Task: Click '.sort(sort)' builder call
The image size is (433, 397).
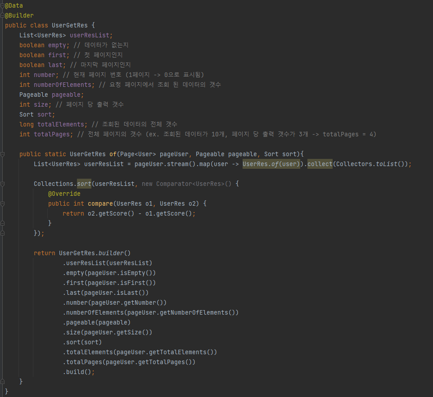Action: click(x=82, y=343)
